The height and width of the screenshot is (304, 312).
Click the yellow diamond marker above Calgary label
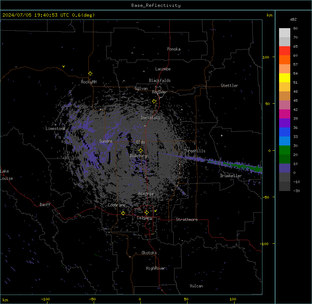[x=147, y=213]
